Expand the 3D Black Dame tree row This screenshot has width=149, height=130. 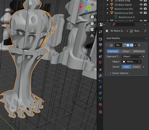pos(108,5)
